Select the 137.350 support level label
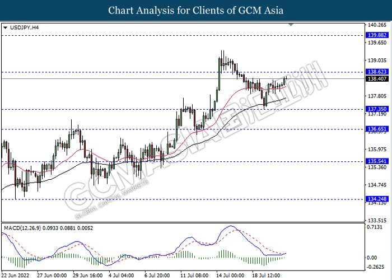The height and width of the screenshot is (280, 392). (377, 109)
